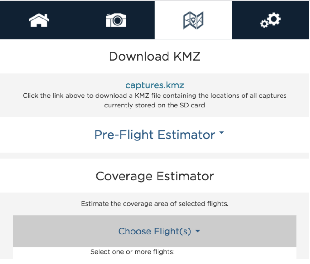Click the lens of the camera icon
Viewport: 310px width, 264px height.
coord(117,21)
